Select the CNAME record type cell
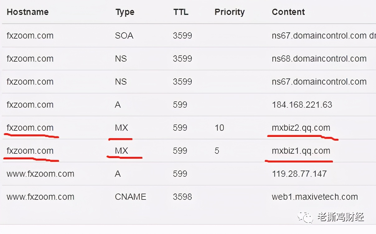 pyautogui.click(x=130, y=197)
